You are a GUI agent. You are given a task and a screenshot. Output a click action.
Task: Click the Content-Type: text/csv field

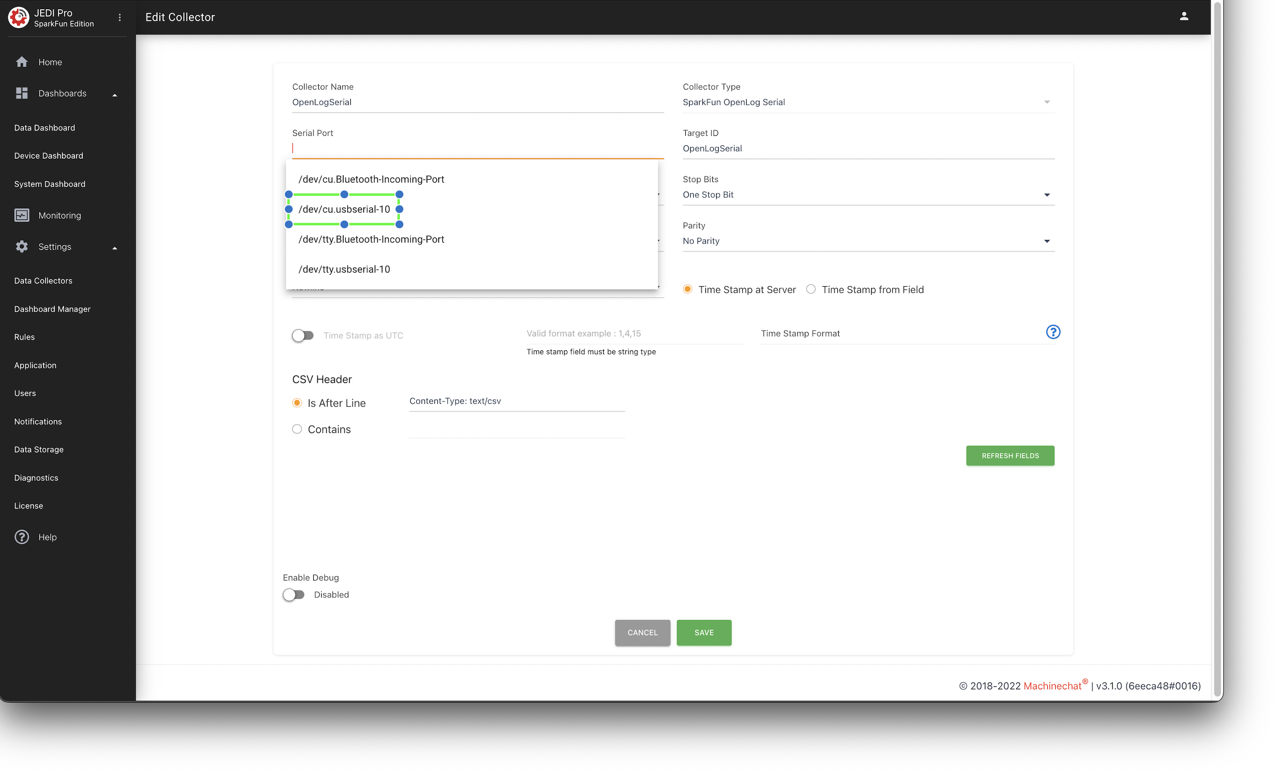pyautogui.click(x=517, y=402)
